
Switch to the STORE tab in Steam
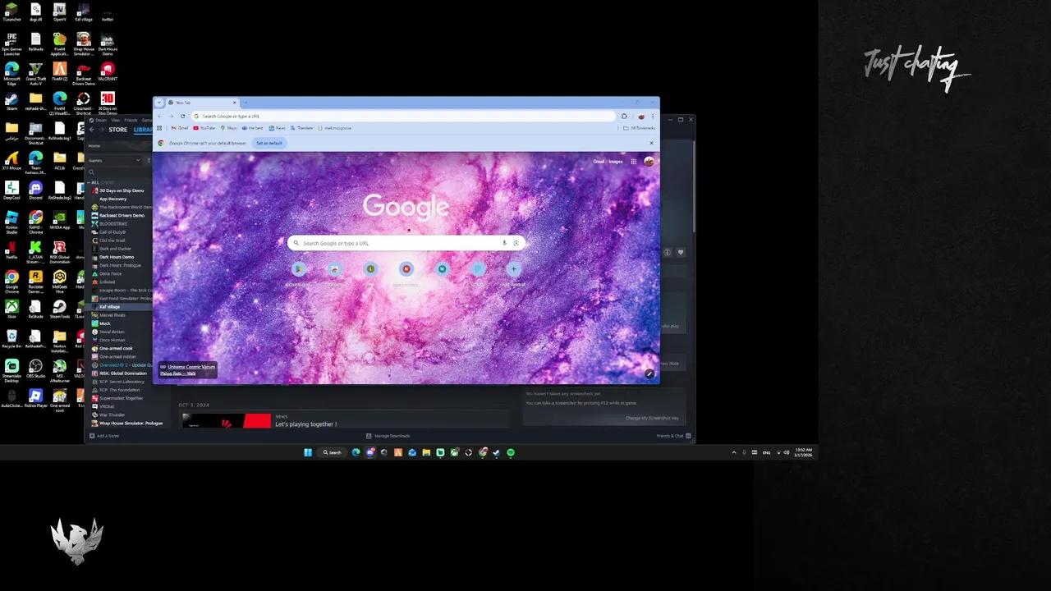click(x=117, y=130)
